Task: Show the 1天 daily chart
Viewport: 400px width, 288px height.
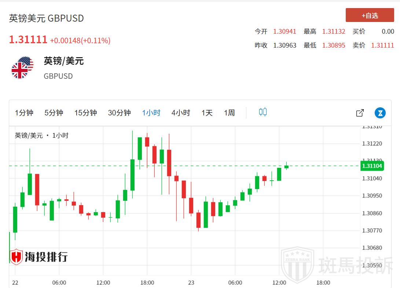Action: tap(207, 113)
